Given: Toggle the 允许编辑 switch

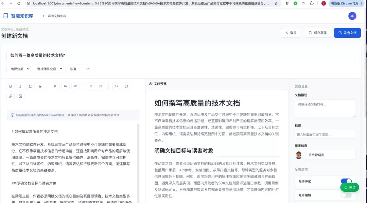Looking at the screenshot, I should pyautogui.click(x=346, y=195).
